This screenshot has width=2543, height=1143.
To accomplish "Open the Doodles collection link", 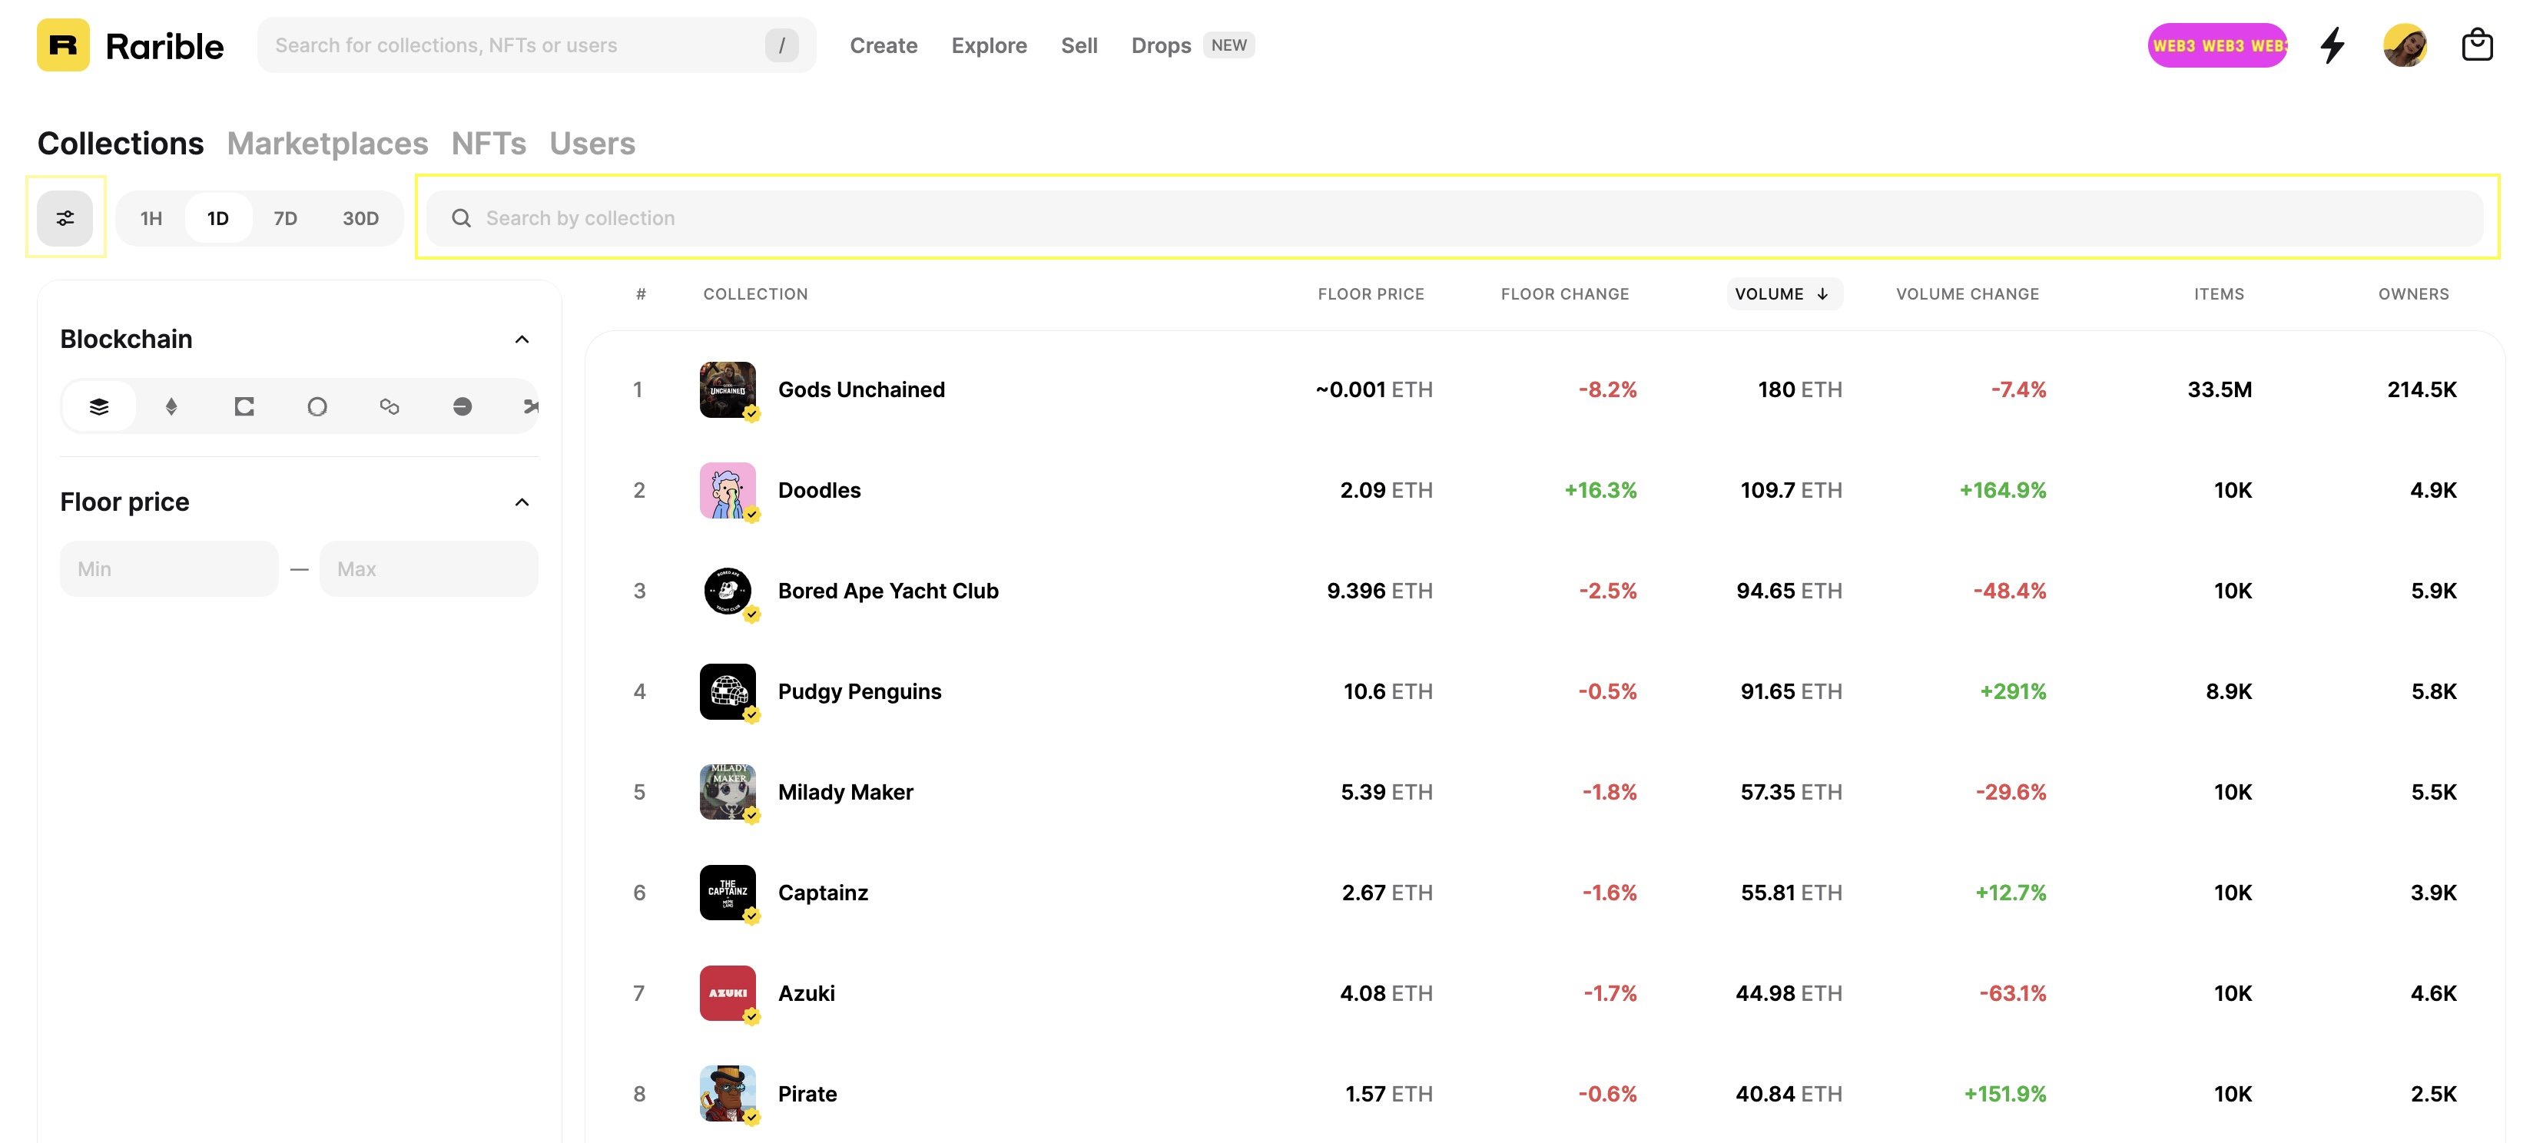I will point(819,491).
